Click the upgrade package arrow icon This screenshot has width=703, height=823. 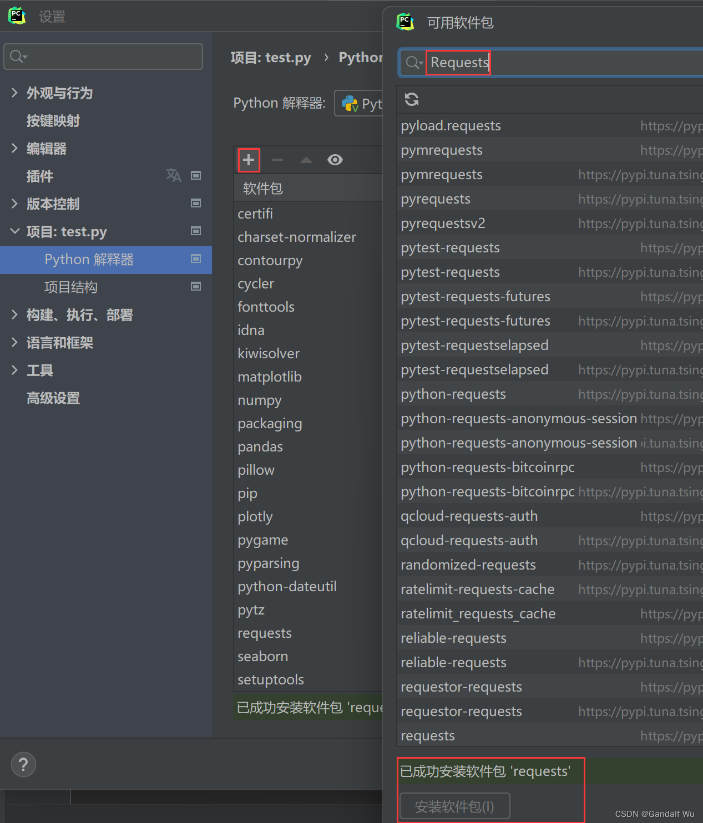(306, 160)
